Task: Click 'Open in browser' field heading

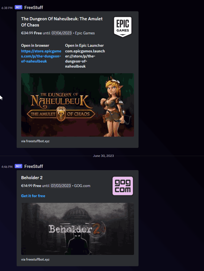Action: coord(35,45)
